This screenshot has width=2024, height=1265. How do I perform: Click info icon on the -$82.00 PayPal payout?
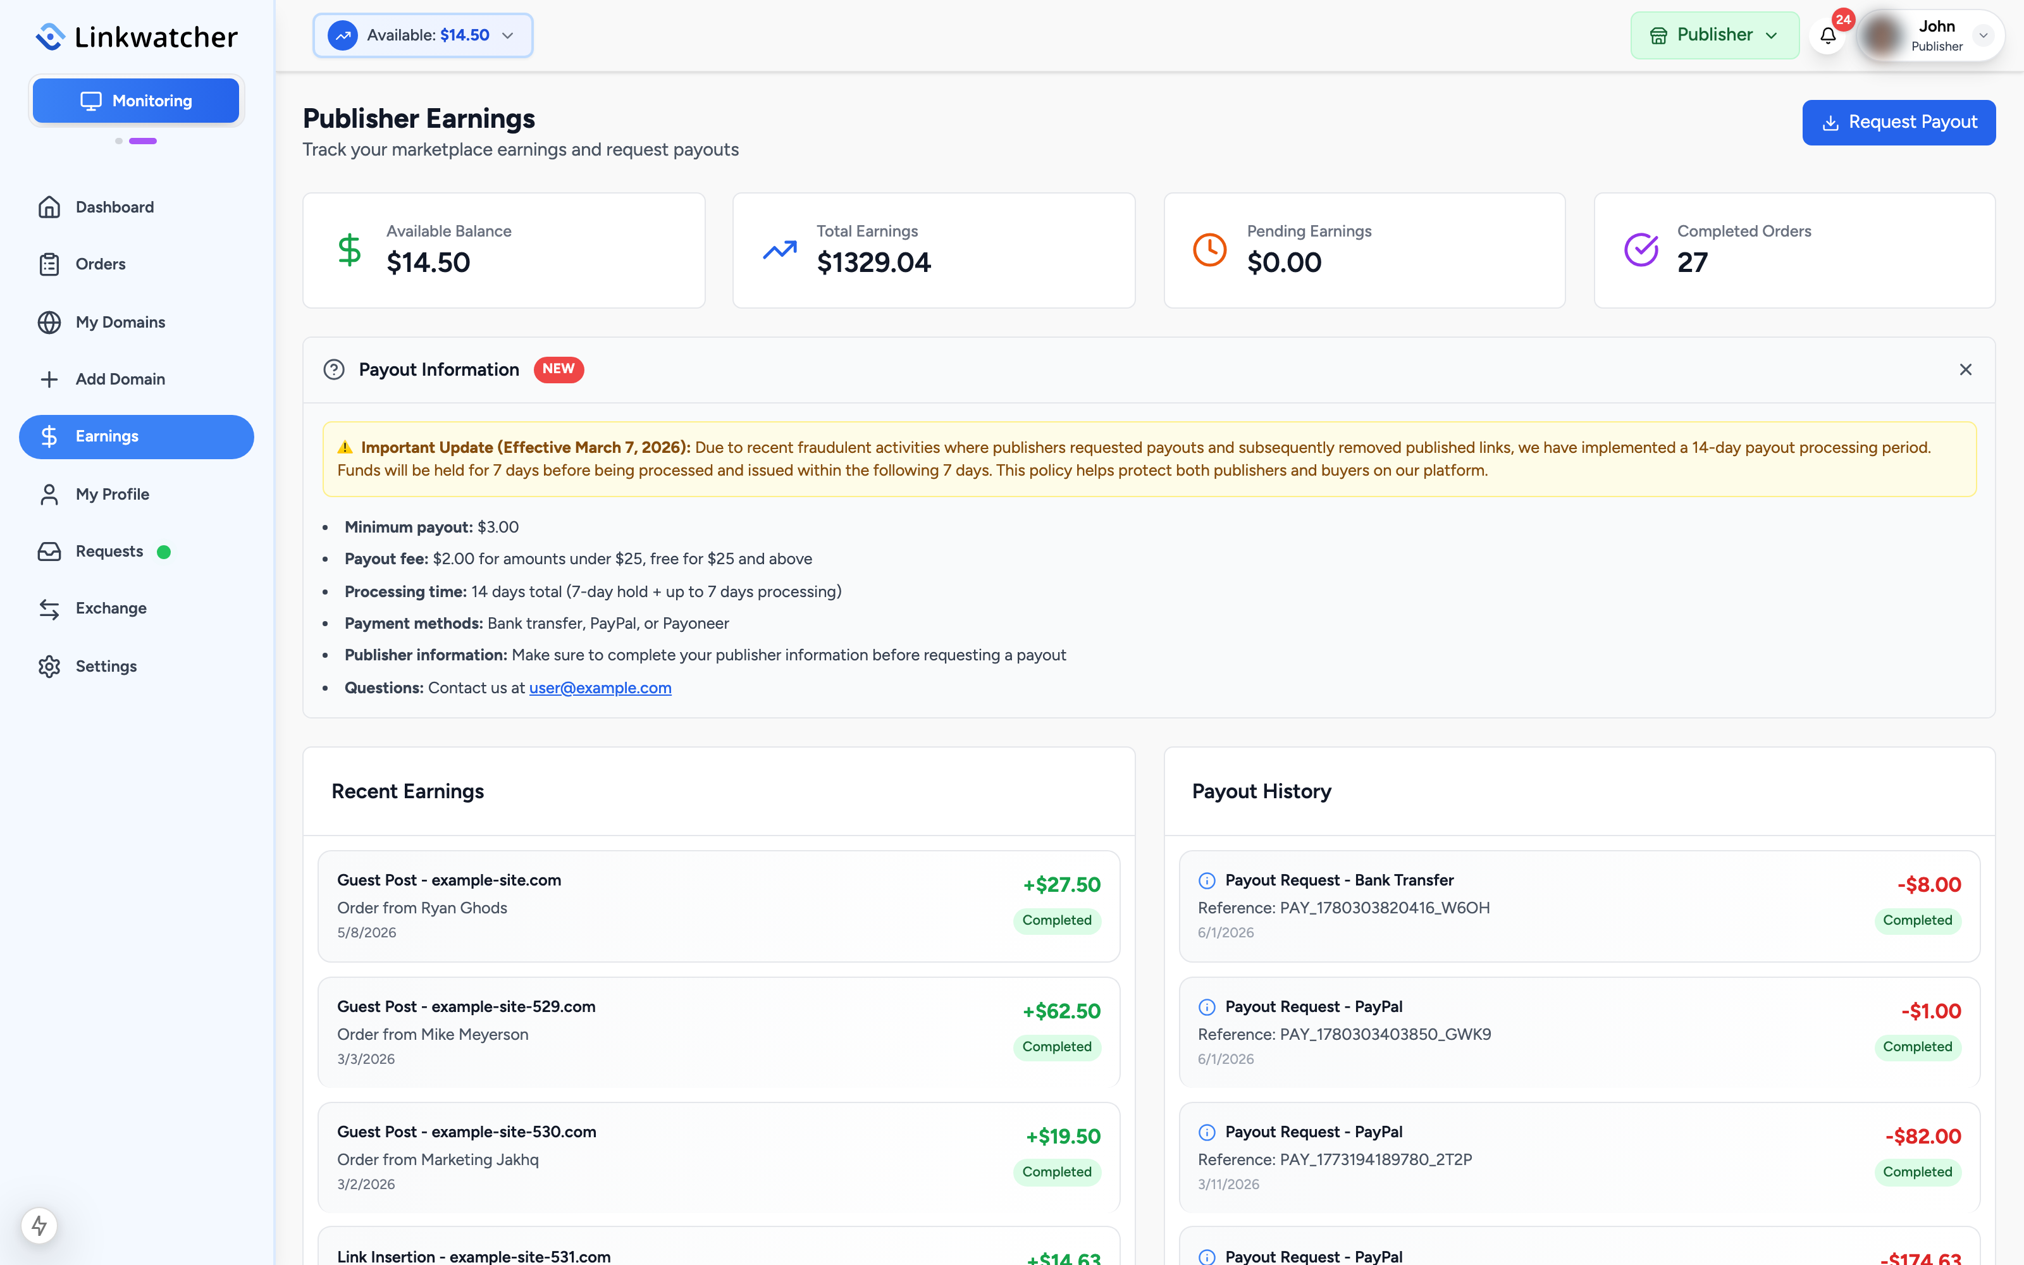[1207, 1132]
